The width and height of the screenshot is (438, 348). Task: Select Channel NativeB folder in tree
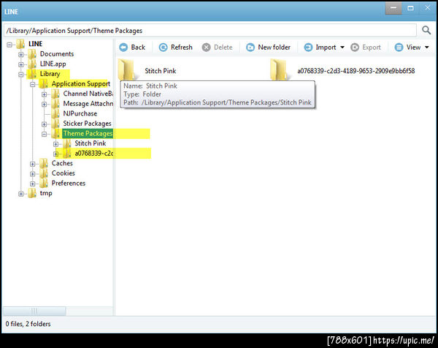[x=88, y=94]
